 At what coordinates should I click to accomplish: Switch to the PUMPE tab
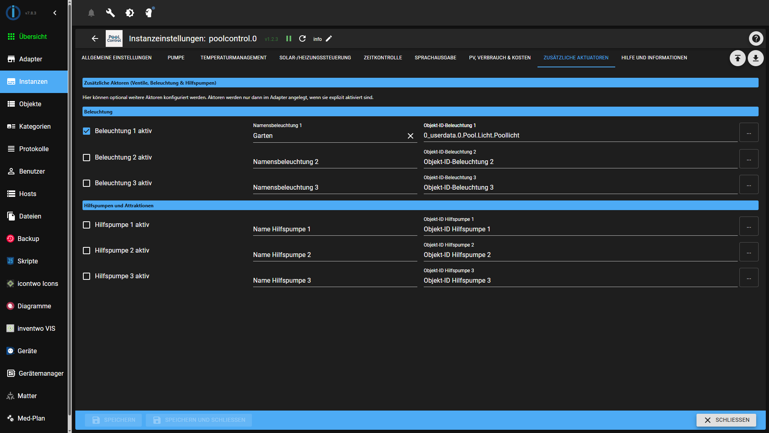(176, 57)
